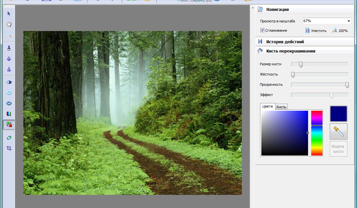This screenshot has width=357, height=208.
Task: Pick a color with the eyedropper button
Action: point(338,132)
